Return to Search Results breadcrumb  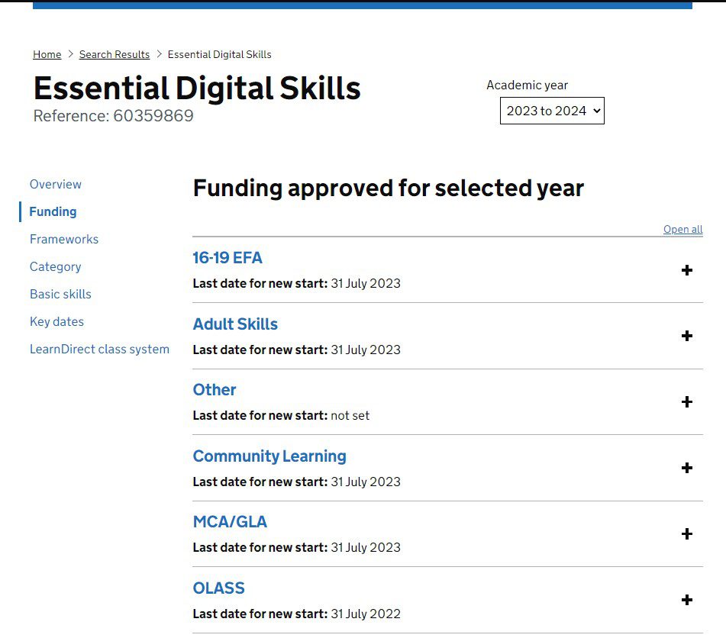(x=115, y=54)
